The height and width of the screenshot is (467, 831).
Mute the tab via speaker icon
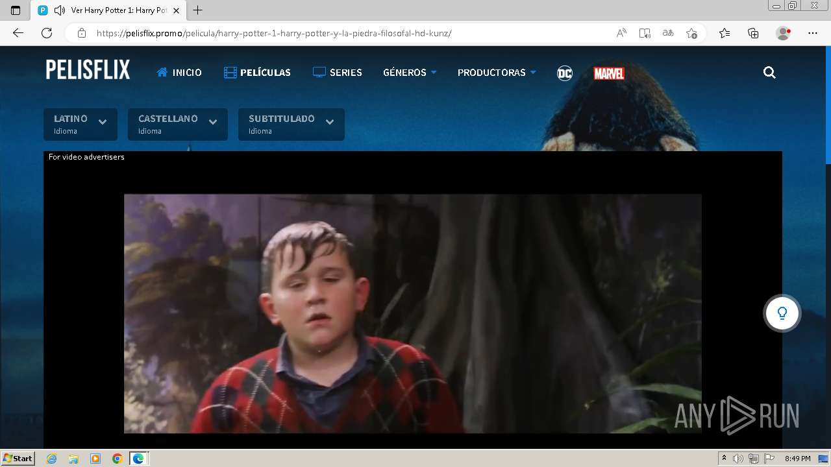tap(60, 10)
